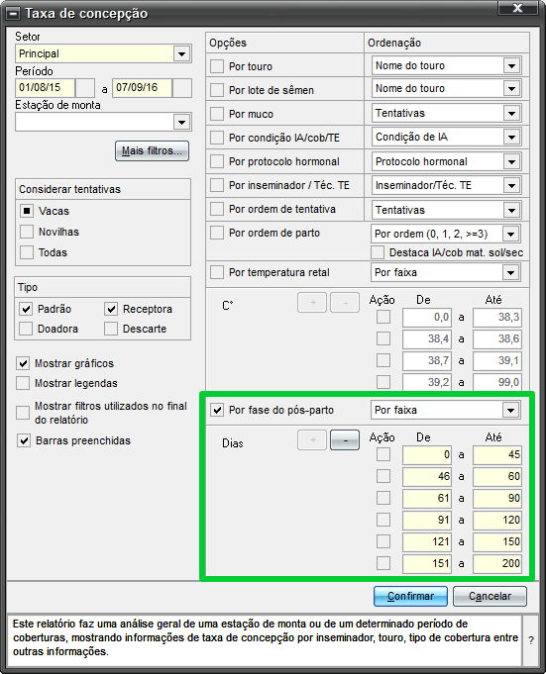Click the De field with value 46

[x=427, y=477]
